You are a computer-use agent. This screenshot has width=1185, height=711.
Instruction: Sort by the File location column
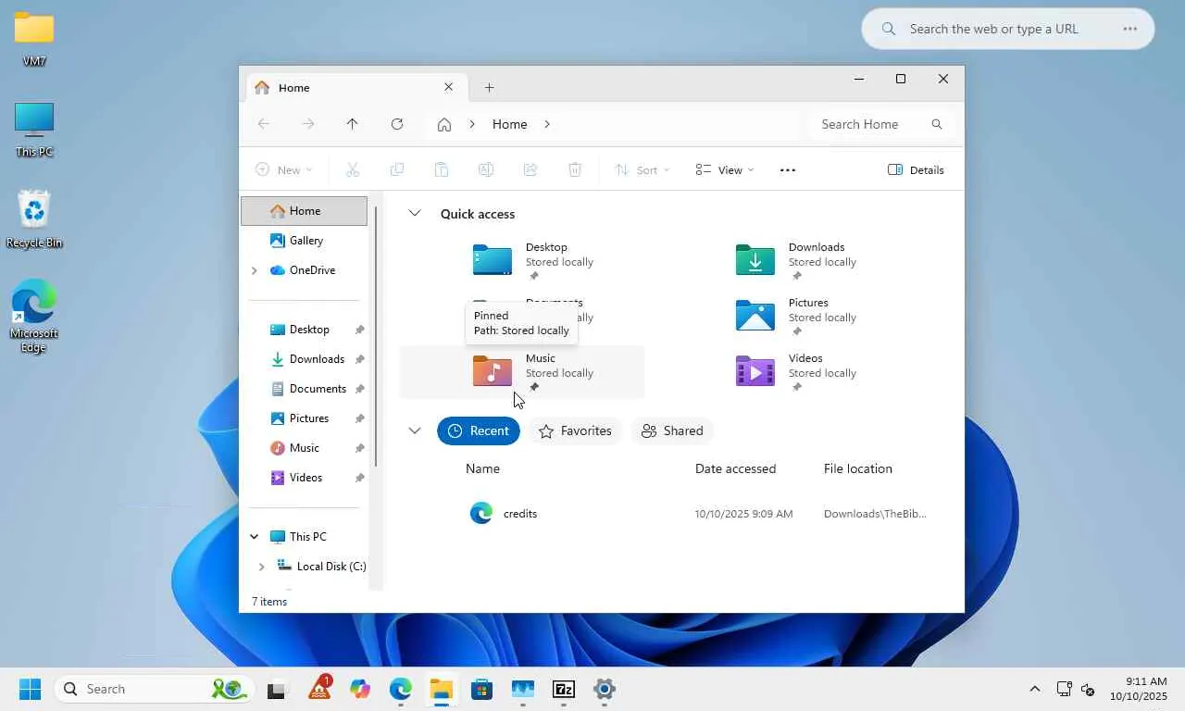point(858,468)
